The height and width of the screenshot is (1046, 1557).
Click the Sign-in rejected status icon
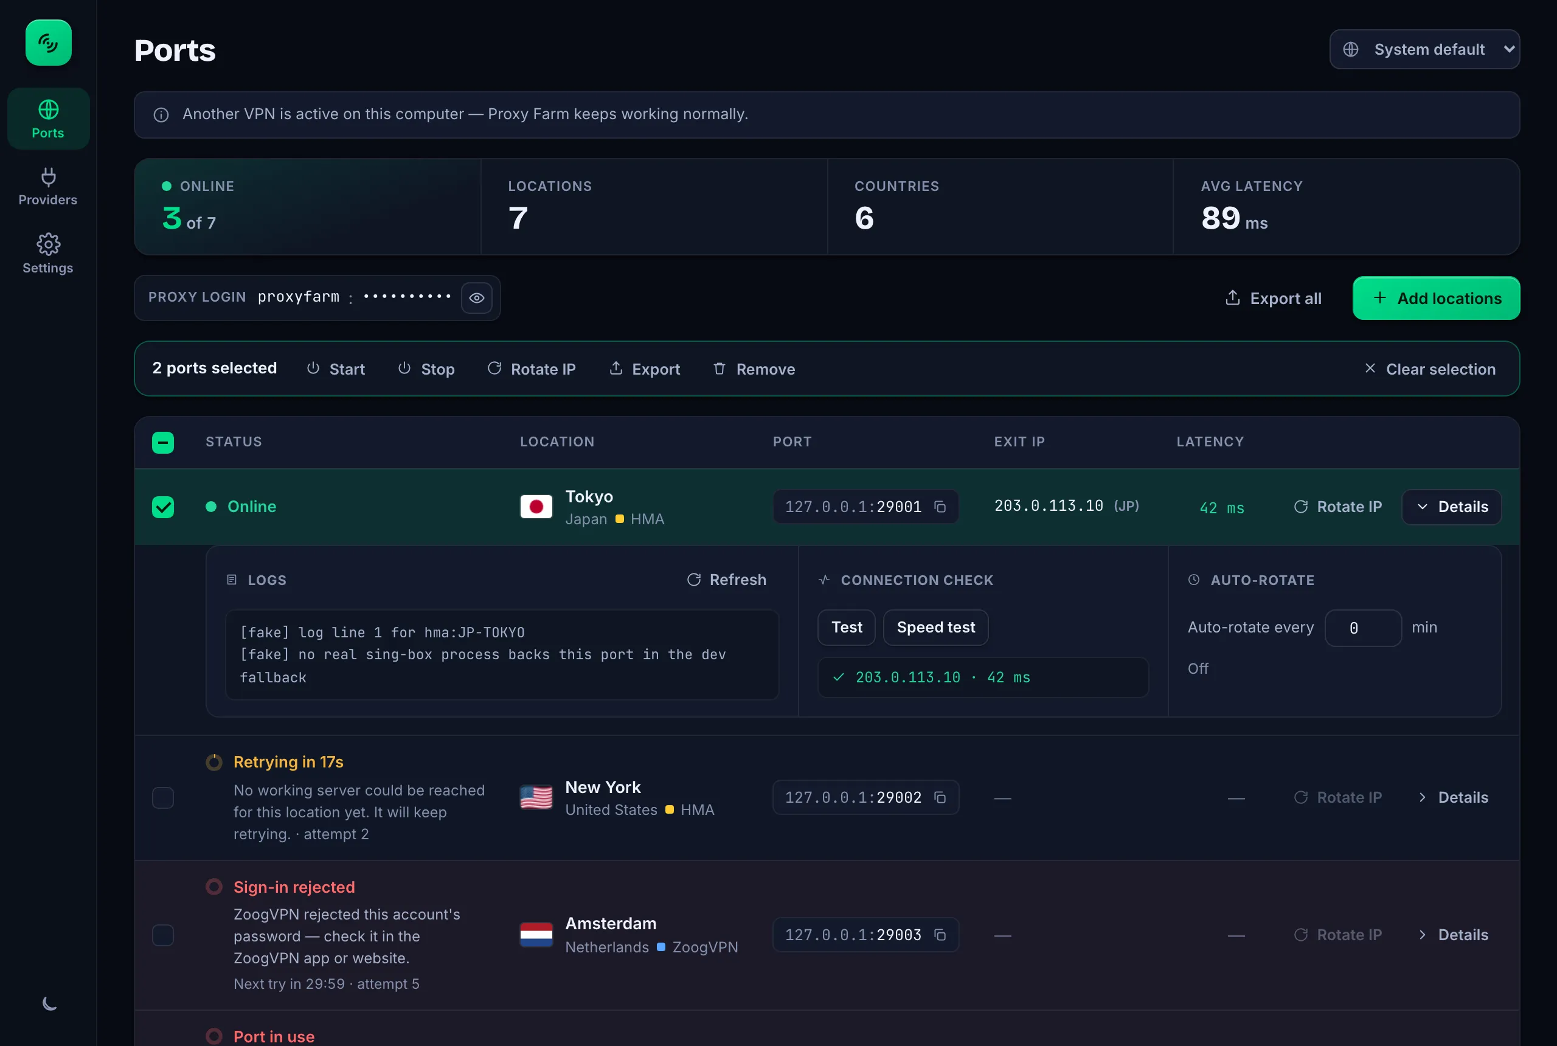(213, 887)
